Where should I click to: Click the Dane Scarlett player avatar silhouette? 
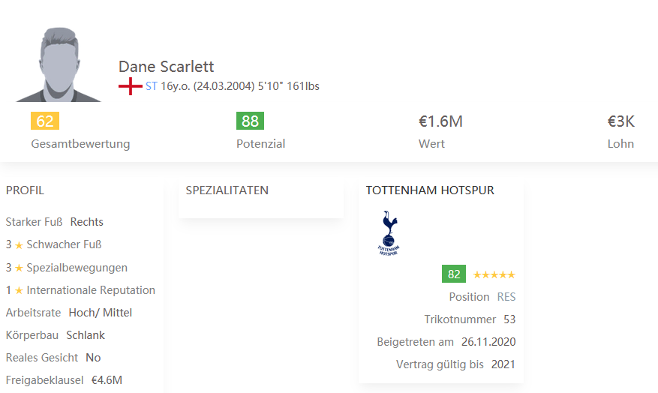tap(59, 64)
